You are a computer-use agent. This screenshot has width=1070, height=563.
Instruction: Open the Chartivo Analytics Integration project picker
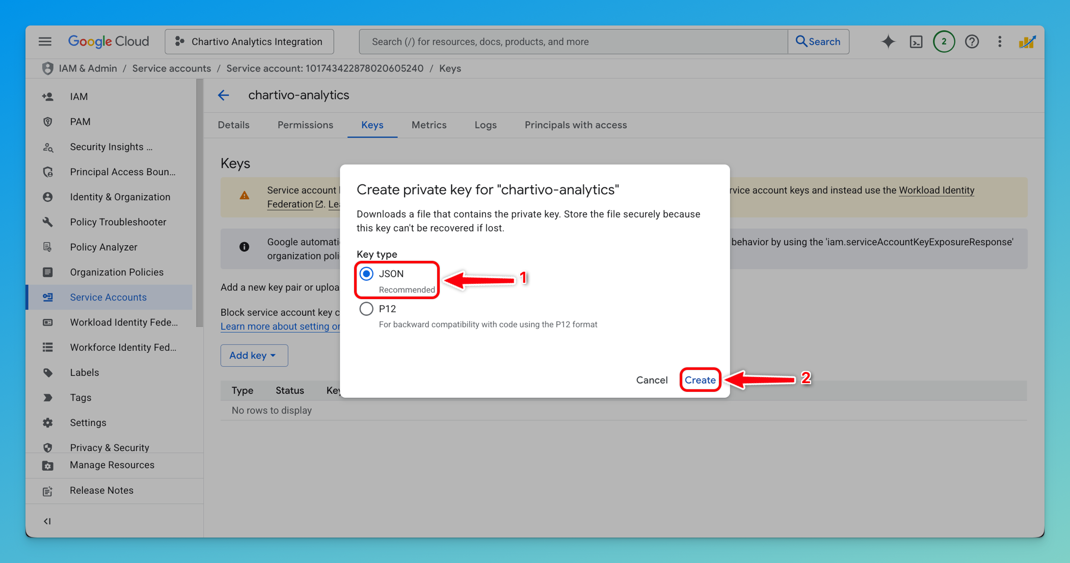(249, 41)
